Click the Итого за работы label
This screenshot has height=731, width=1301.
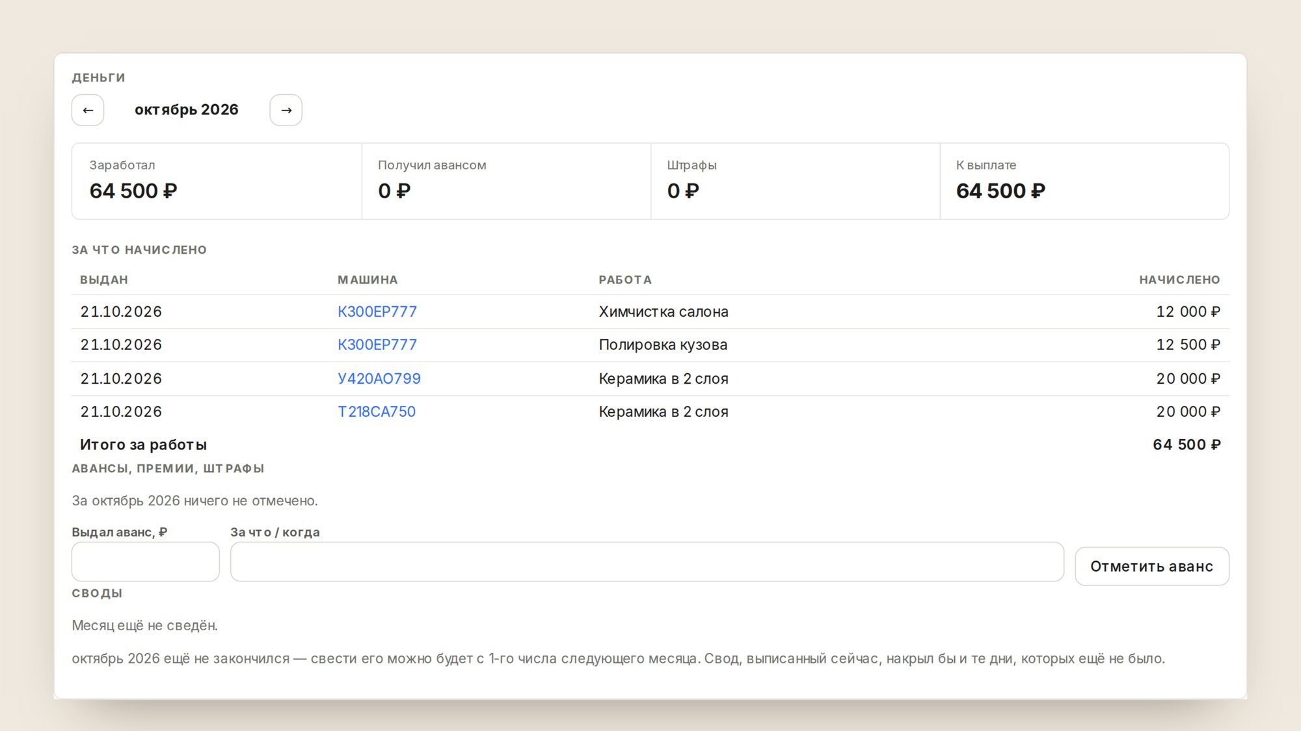[x=143, y=445]
